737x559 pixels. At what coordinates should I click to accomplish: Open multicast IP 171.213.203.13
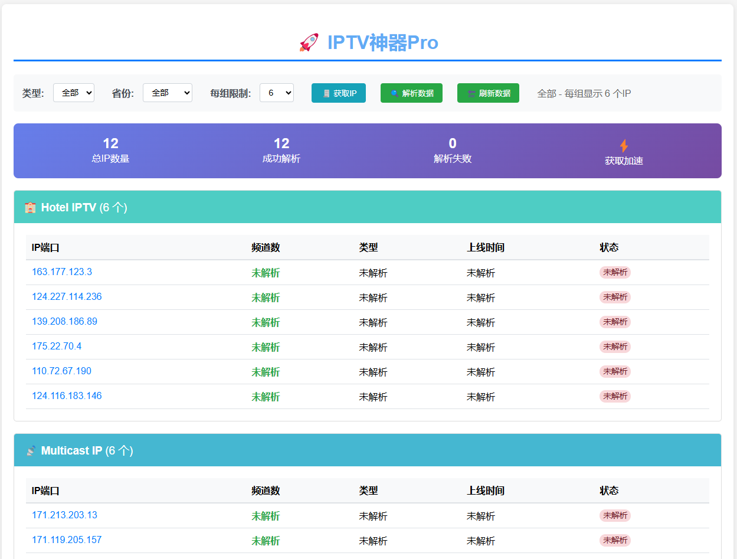[64, 515]
